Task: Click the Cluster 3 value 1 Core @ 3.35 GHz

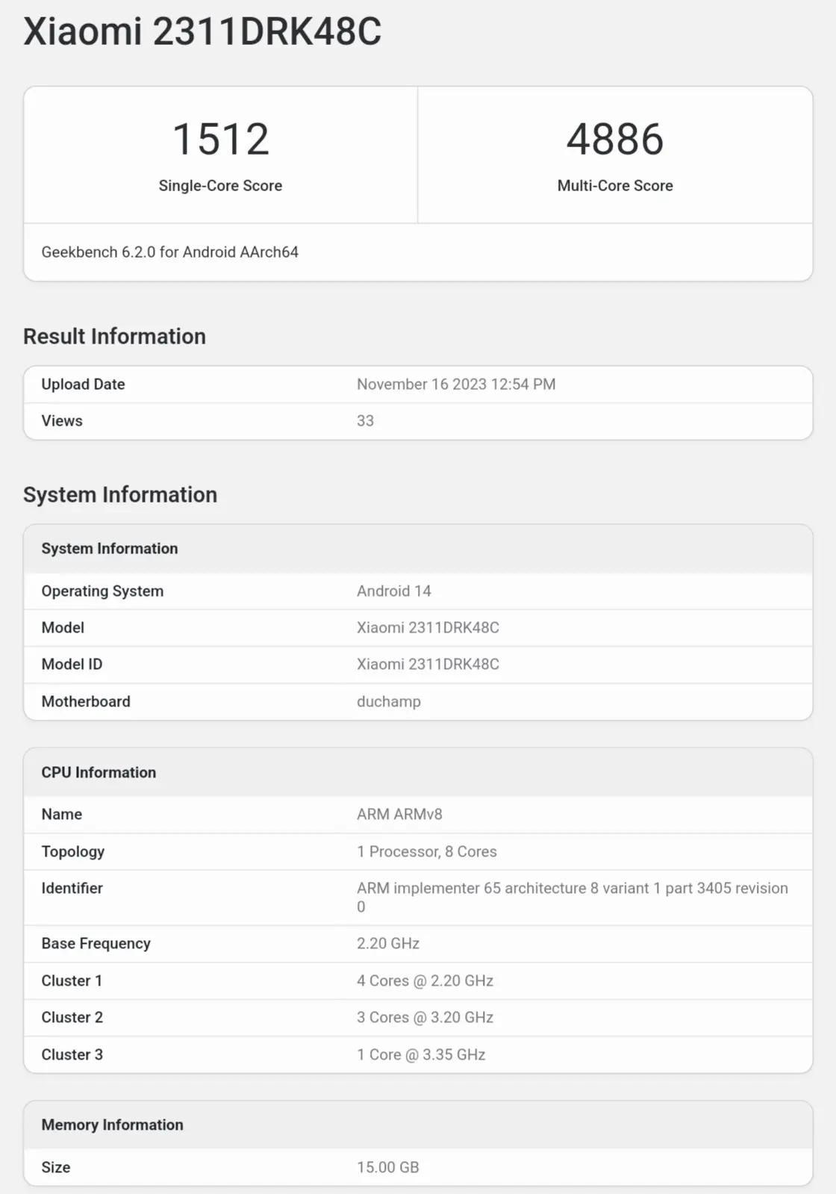Action: click(x=421, y=1055)
